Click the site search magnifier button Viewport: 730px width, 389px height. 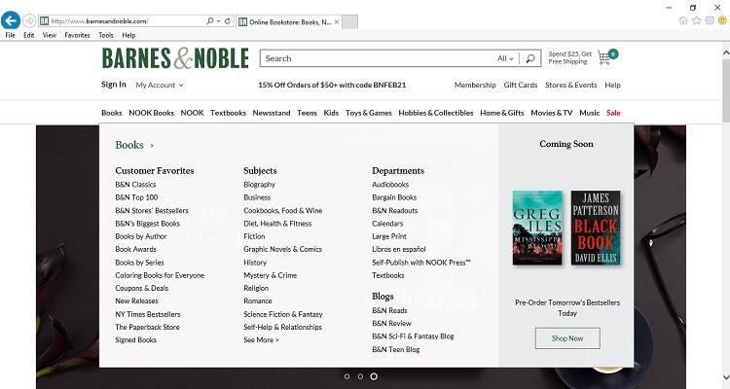coord(529,58)
